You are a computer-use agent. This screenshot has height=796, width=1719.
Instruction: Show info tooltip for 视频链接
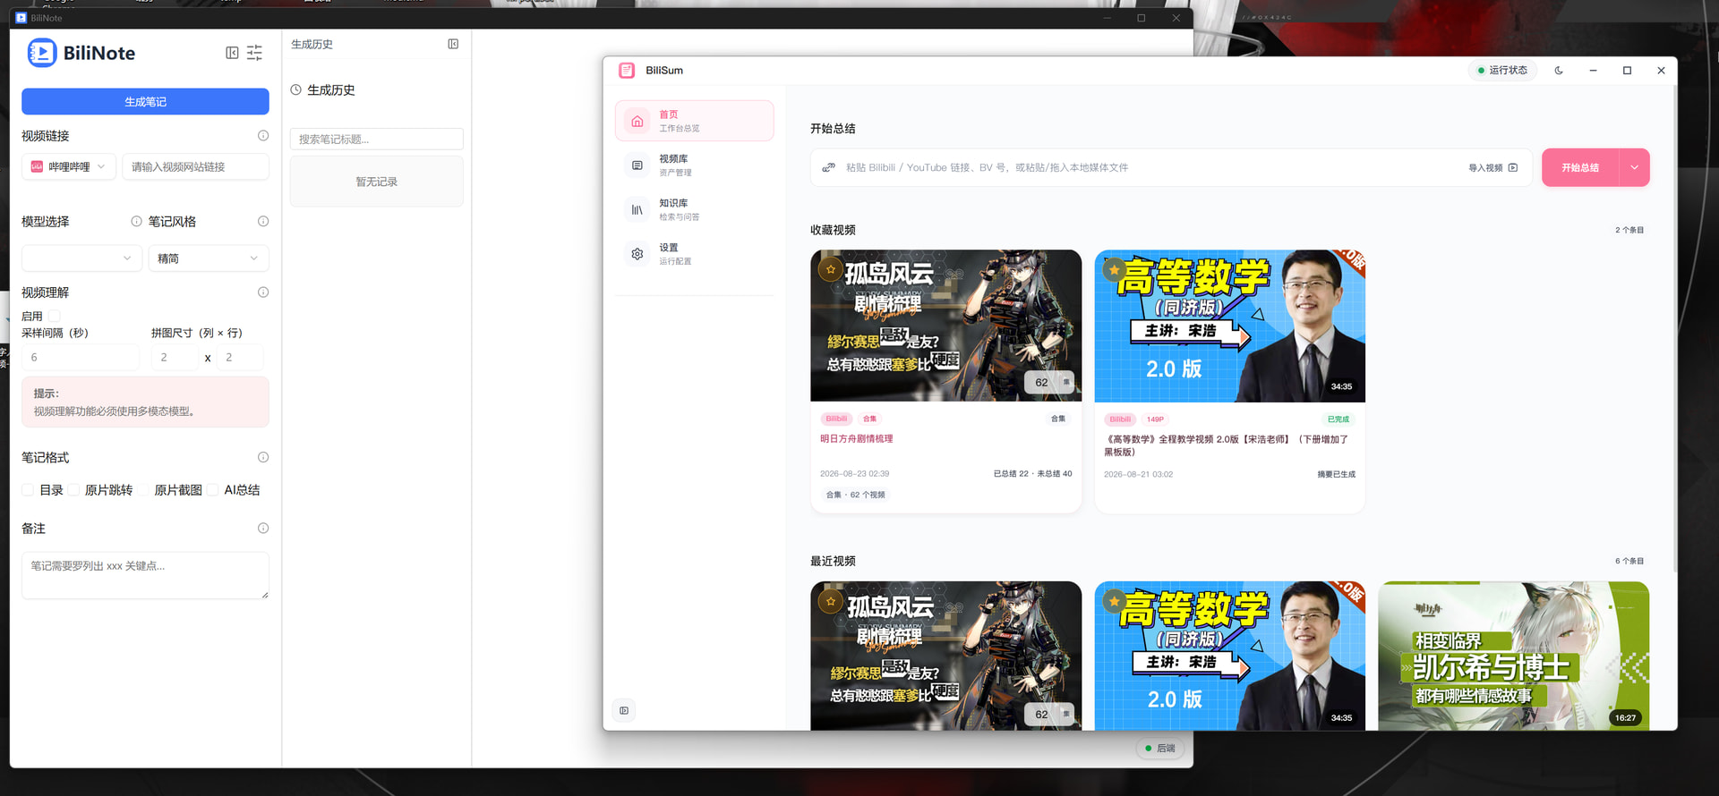tap(263, 136)
